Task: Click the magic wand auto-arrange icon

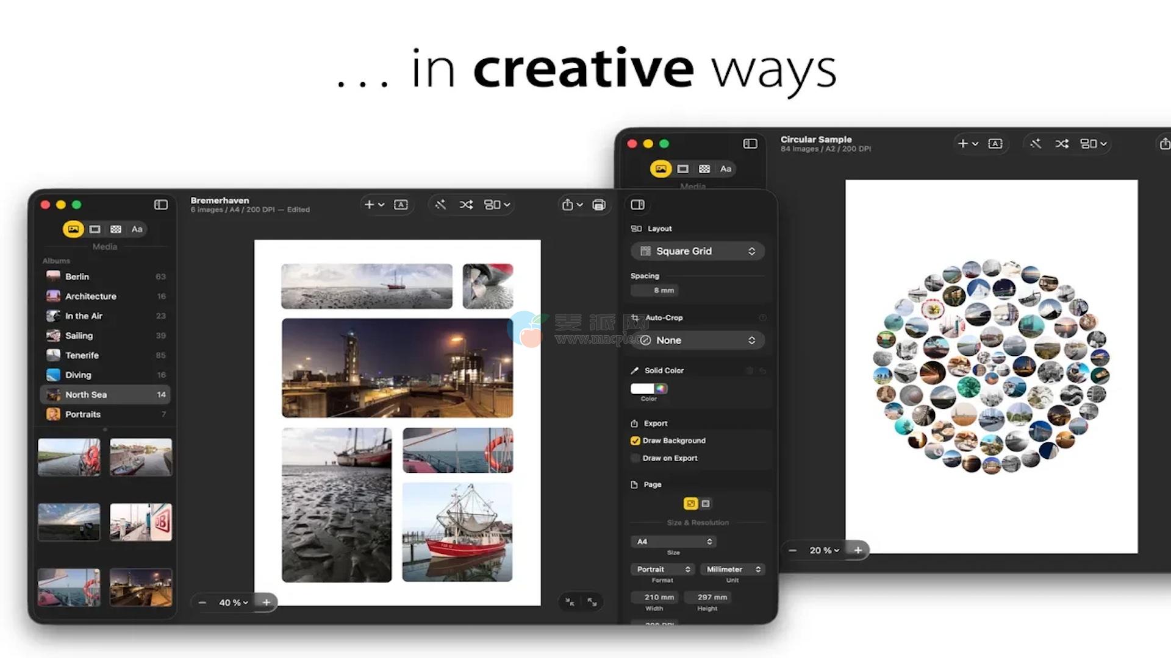Action: pyautogui.click(x=440, y=205)
